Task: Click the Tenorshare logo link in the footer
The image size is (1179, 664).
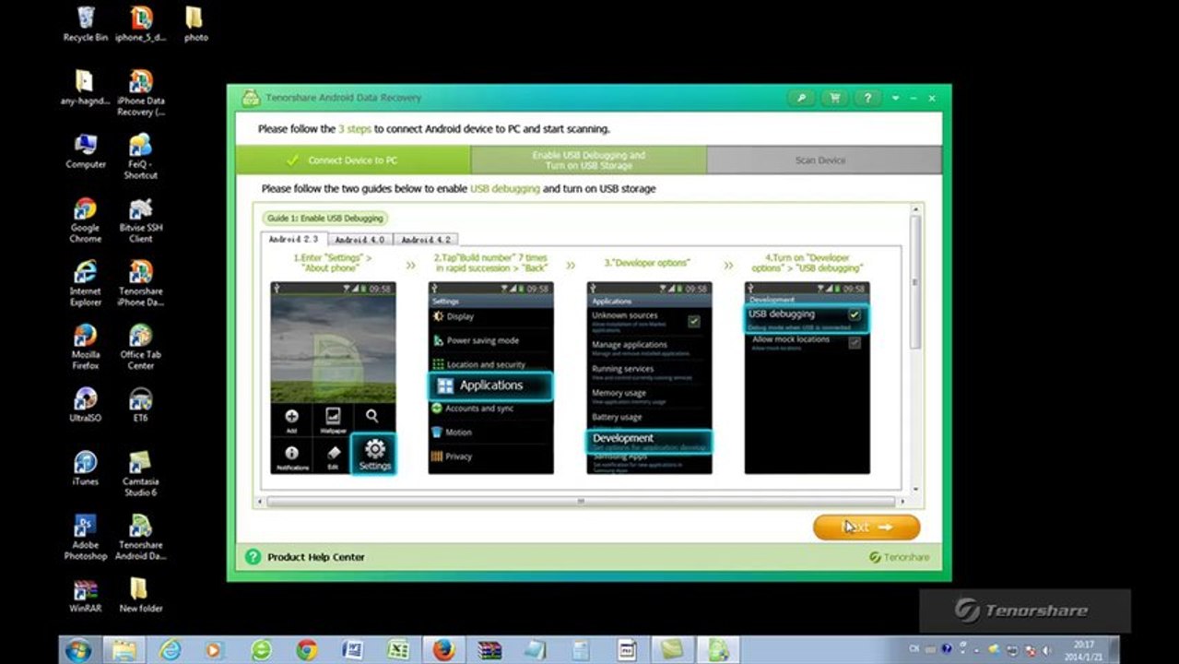Action: pyautogui.click(x=900, y=557)
